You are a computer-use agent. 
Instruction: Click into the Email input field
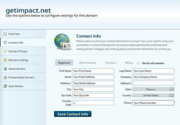[93, 77]
